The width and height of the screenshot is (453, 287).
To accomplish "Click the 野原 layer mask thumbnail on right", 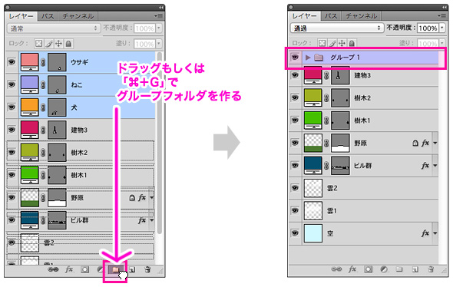I will pyautogui.click(x=340, y=143).
